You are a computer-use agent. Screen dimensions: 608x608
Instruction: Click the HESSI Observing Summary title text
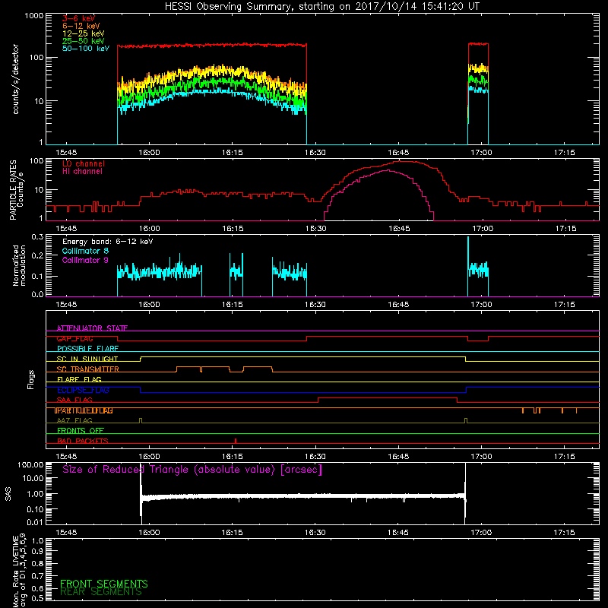point(321,7)
